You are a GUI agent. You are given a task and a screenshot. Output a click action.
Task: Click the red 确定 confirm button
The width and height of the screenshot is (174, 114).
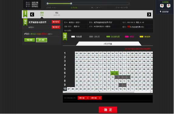[108, 110]
